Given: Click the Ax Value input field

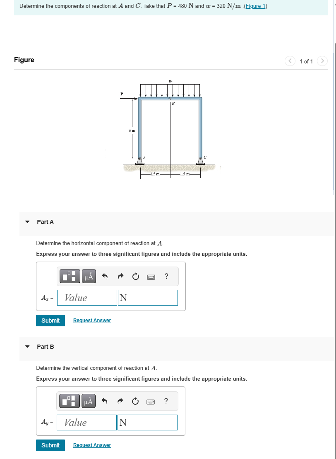Looking at the screenshot, I should [86, 297].
